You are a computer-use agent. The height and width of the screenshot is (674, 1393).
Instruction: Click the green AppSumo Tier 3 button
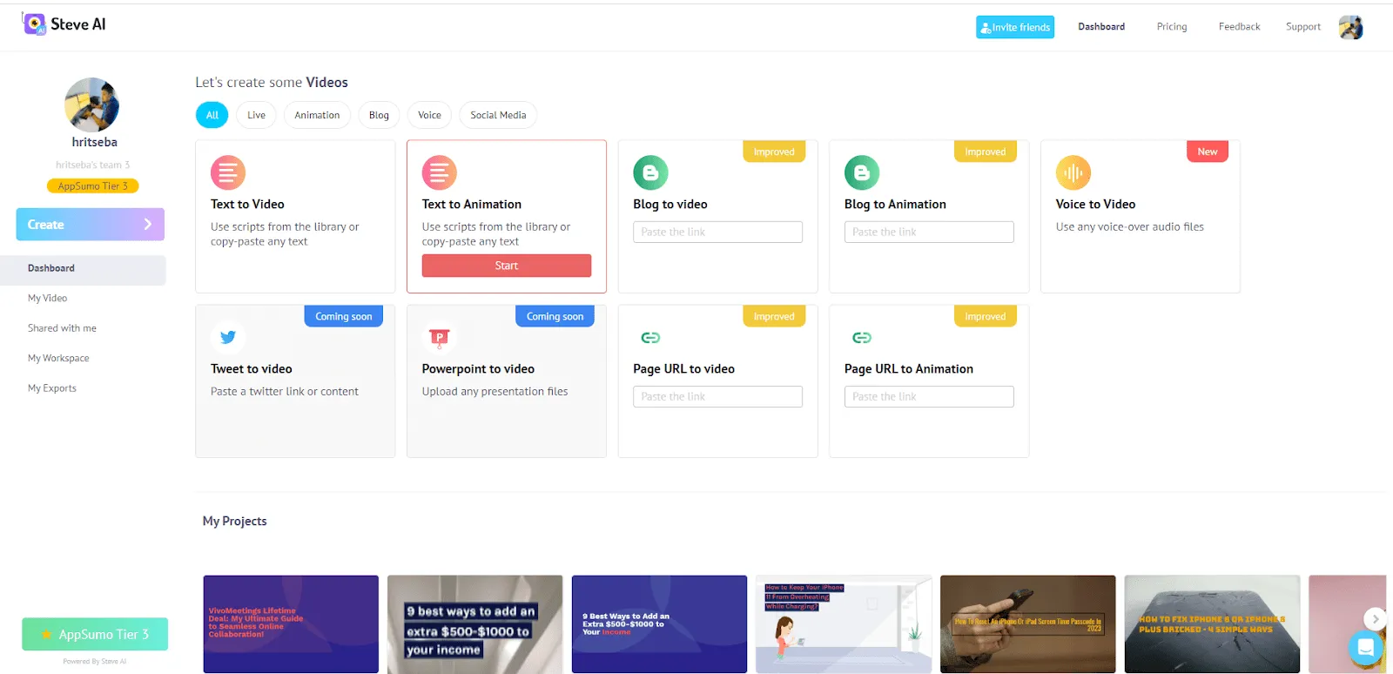[x=95, y=635]
